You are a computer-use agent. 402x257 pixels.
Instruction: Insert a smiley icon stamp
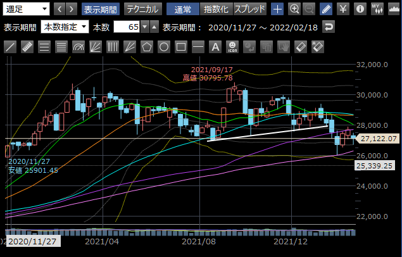tap(232, 47)
